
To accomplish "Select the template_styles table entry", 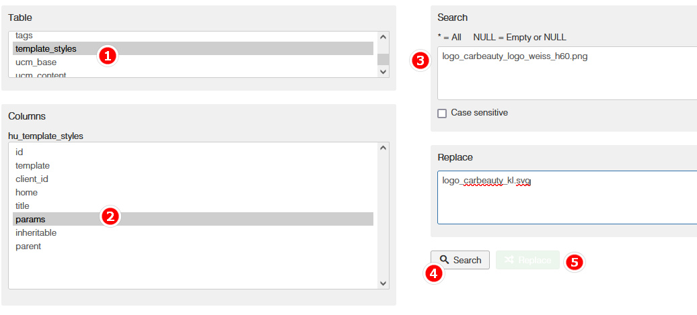I will [x=46, y=48].
